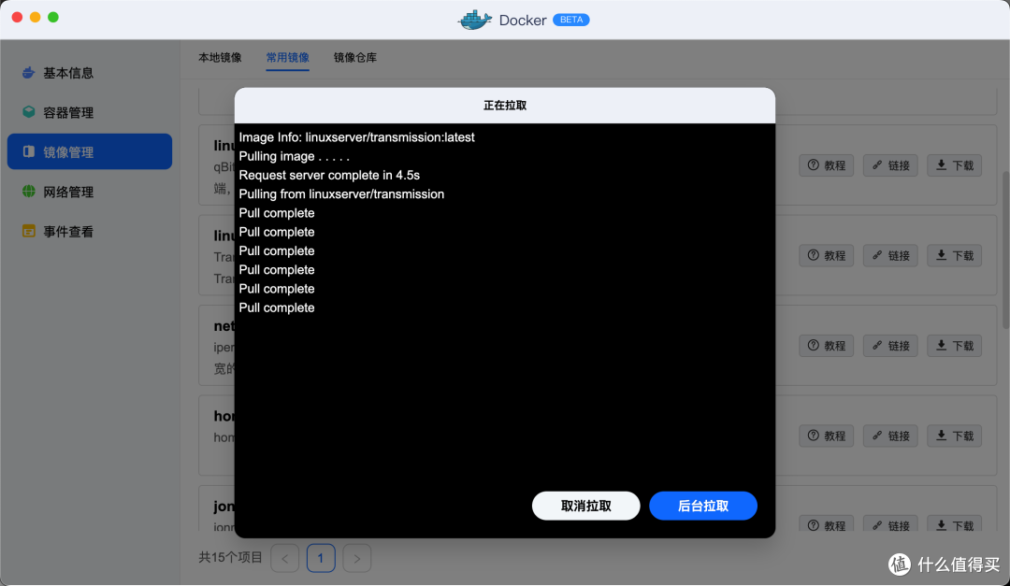Close the window with red button
Viewport: 1010px width, 586px height.
click(x=18, y=18)
